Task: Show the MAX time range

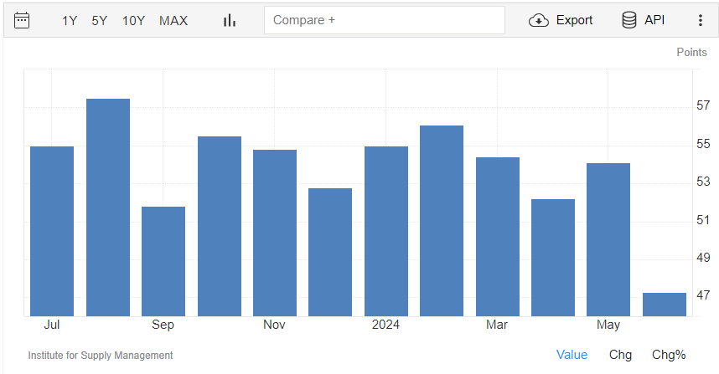Action: (173, 21)
